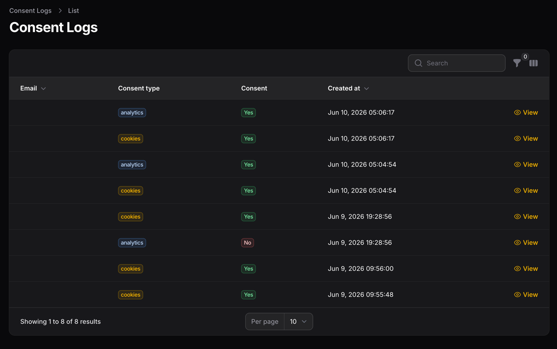Click the analytics badge in first row
The image size is (557, 349).
click(x=132, y=112)
